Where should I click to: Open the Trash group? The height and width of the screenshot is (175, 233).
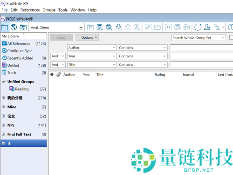pos(24,73)
